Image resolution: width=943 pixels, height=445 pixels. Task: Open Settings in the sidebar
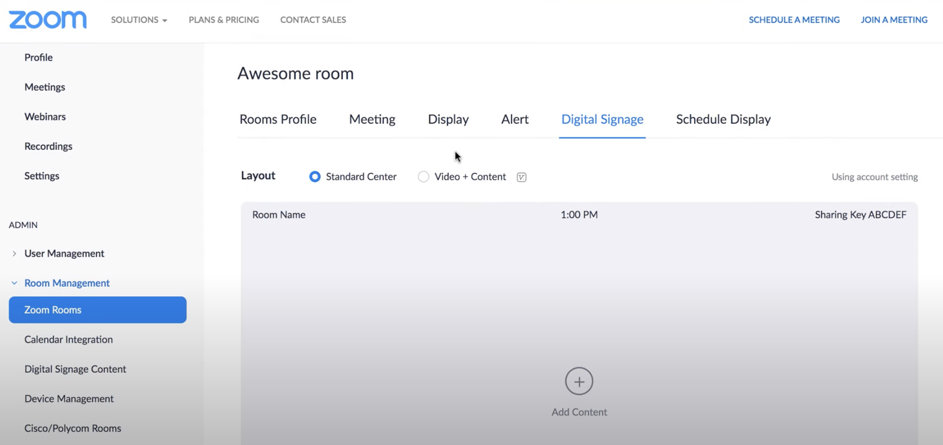click(x=42, y=176)
